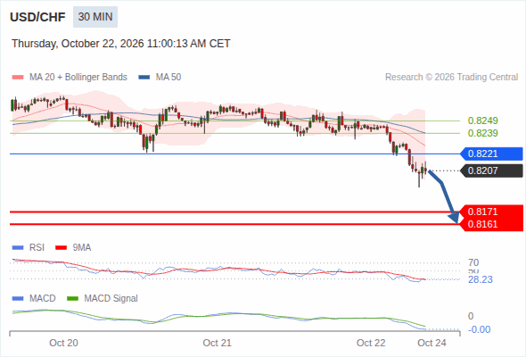
Task: Click the red 0.8171 target price tag
Action: coord(491,212)
